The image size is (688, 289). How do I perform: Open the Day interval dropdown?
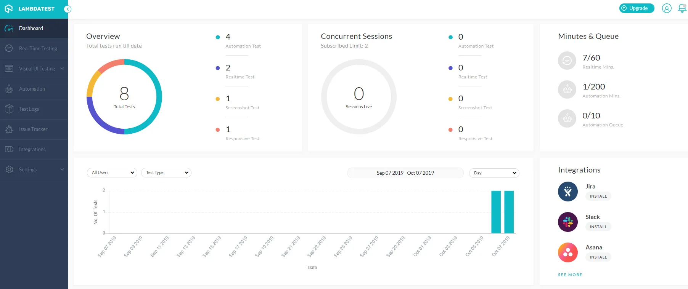click(494, 173)
